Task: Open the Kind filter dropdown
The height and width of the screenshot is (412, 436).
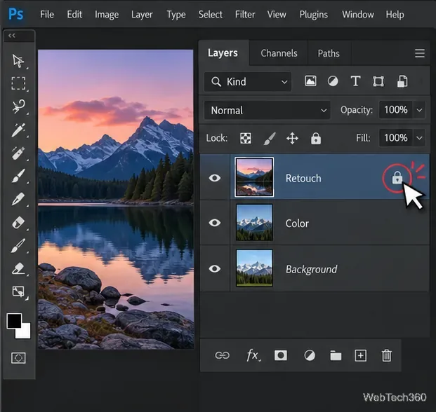Action: coord(247,82)
